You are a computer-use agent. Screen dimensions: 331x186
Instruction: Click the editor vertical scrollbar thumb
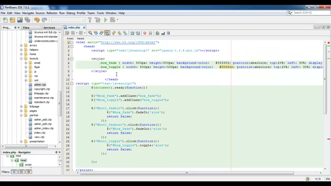325,79
